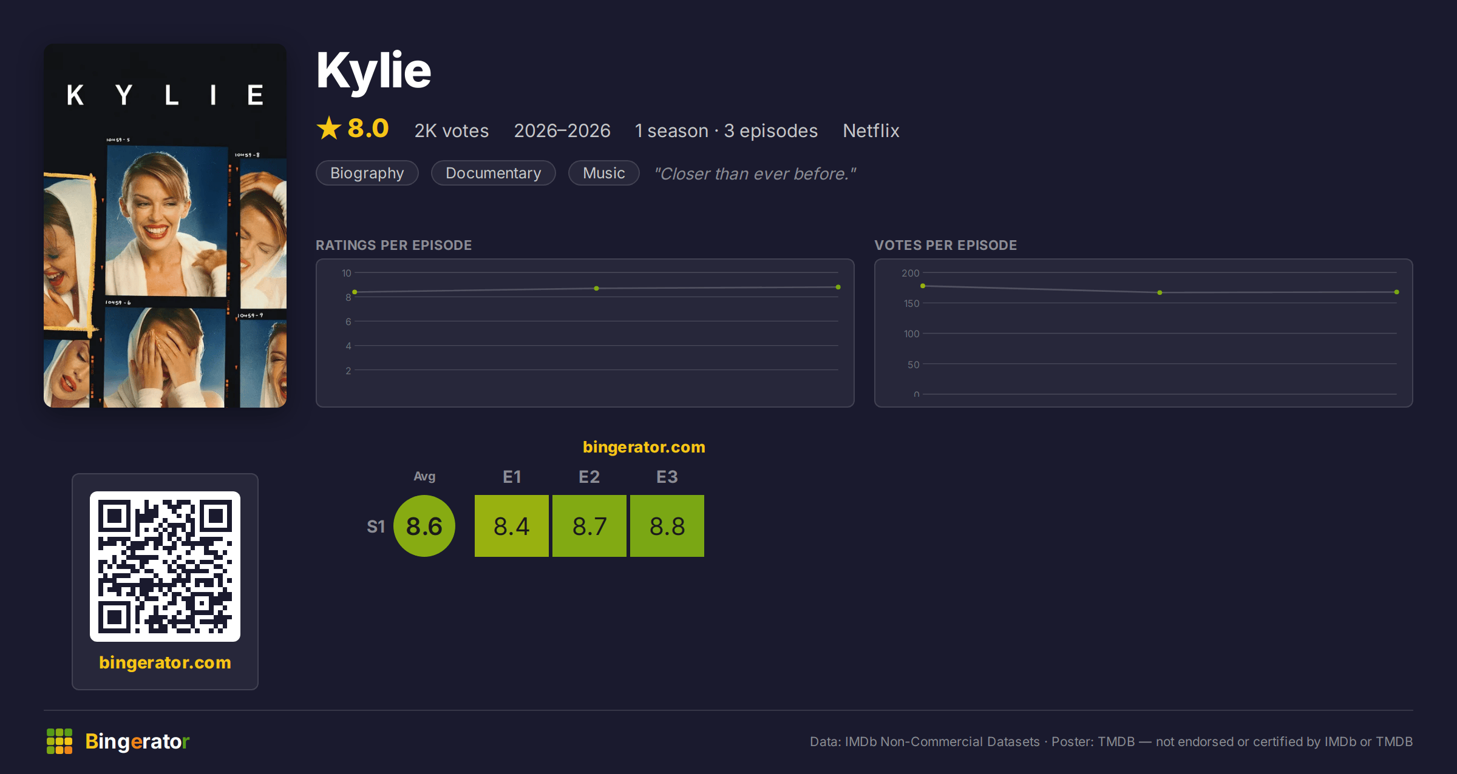Click the Bingerator grid logo icon
The width and height of the screenshot is (1457, 774).
59,741
